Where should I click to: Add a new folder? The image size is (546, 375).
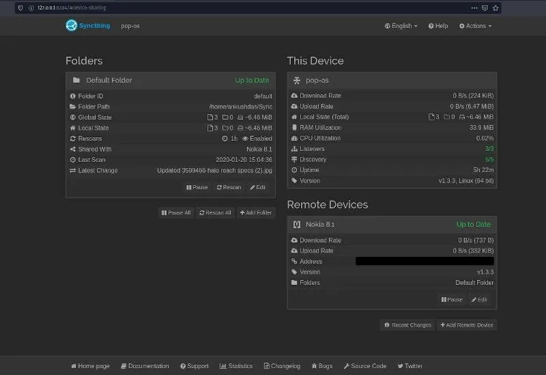(x=256, y=212)
